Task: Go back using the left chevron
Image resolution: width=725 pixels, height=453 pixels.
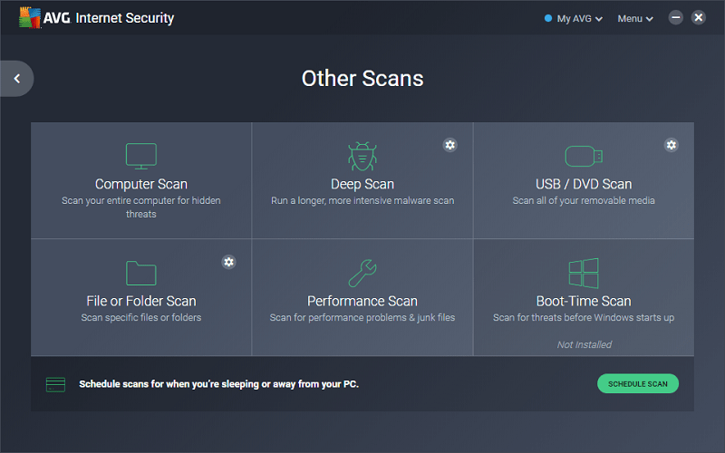Action: [17, 79]
